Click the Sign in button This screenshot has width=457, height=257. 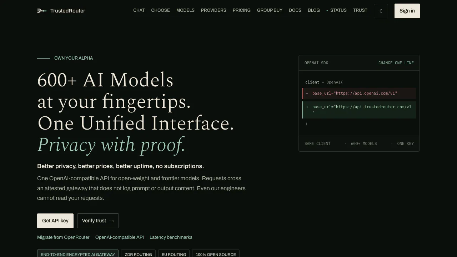(x=407, y=11)
